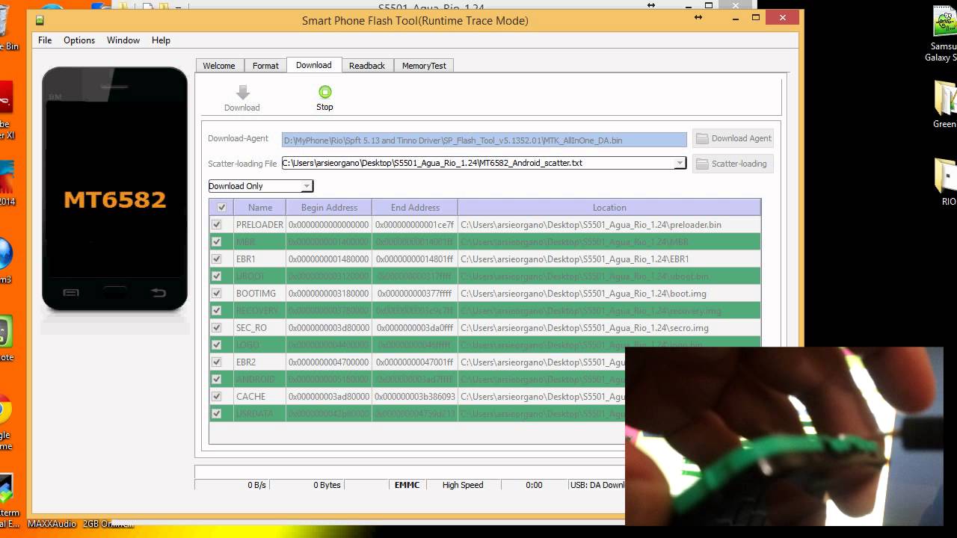Viewport: 957px width, 538px height.
Task: Switch to the Readback tab
Action: coord(367,66)
